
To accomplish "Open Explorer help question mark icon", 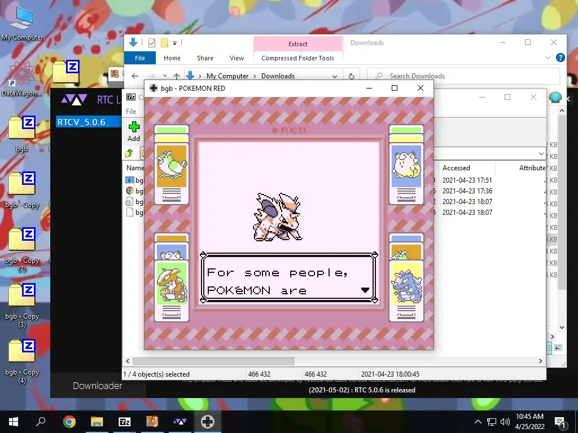I will tap(561, 58).
